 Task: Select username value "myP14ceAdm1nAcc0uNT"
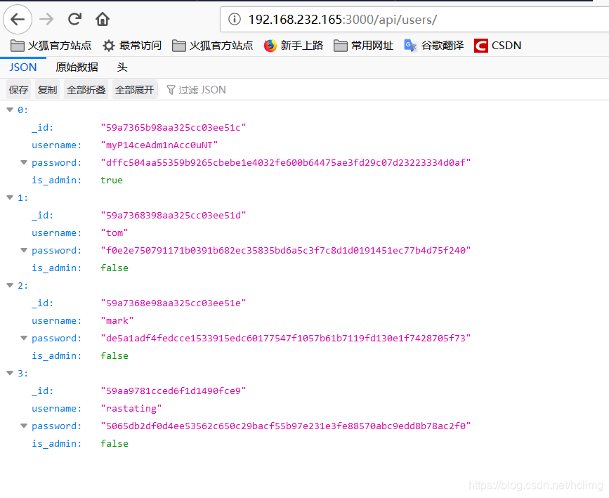pos(159,145)
